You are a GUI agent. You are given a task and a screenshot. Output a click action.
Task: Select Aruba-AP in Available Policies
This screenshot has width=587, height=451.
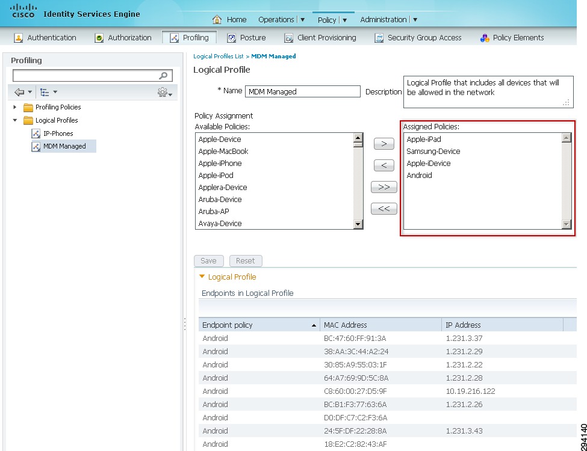click(213, 211)
